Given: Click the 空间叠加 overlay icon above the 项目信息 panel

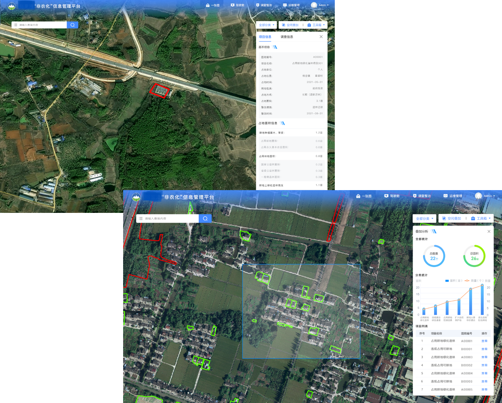Looking at the screenshot, I should click(283, 25).
